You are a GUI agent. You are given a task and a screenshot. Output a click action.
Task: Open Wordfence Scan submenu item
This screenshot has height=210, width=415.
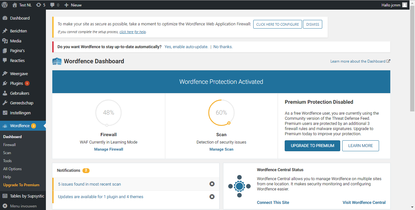(7, 153)
